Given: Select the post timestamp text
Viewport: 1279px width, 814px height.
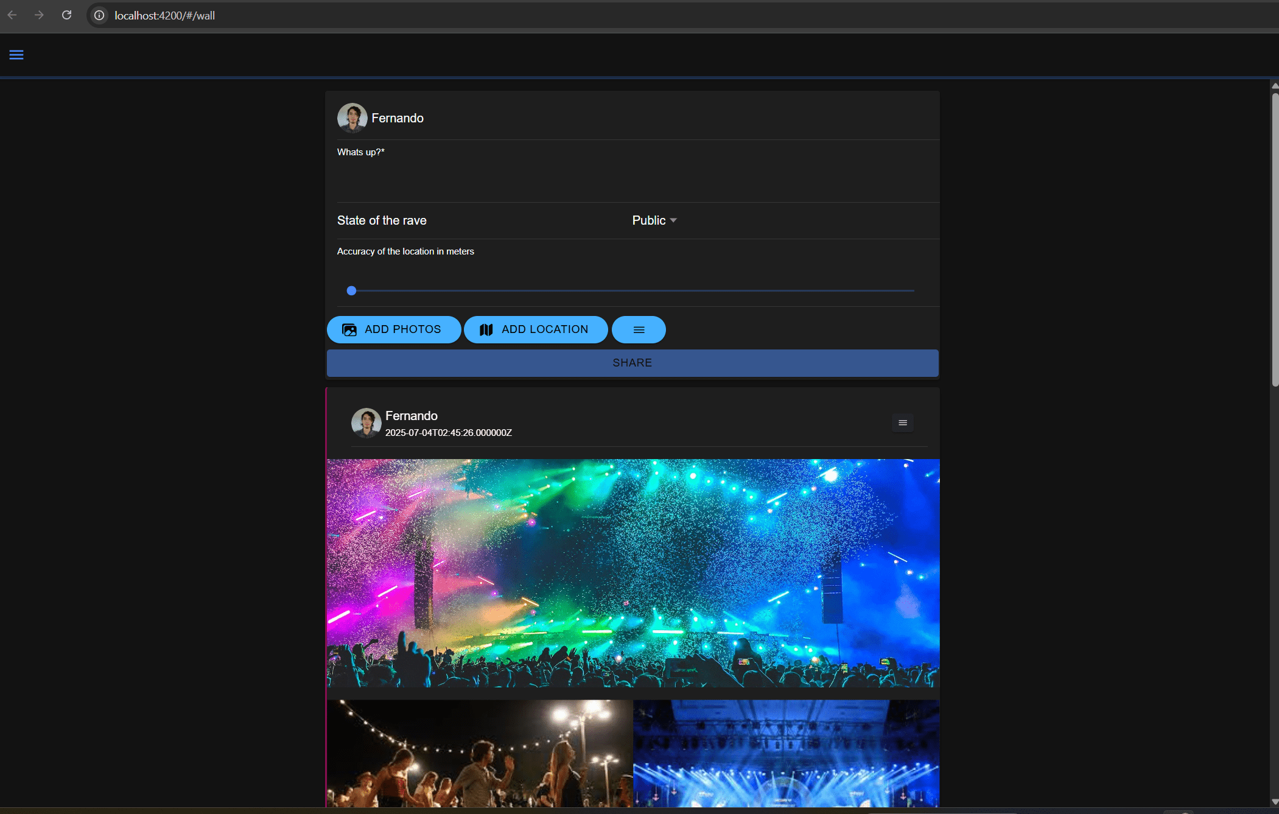Looking at the screenshot, I should click(x=448, y=433).
